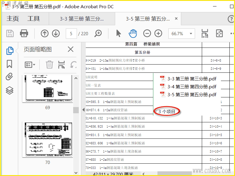Viewport: 235px width, 176px height.
Task: Click the row 62+683.606 1-6m钢筋混凝土预制板涵
Action: 144,143
